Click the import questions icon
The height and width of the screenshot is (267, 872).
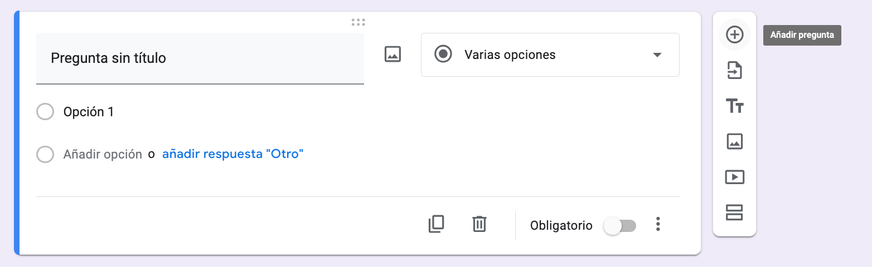[x=734, y=71]
